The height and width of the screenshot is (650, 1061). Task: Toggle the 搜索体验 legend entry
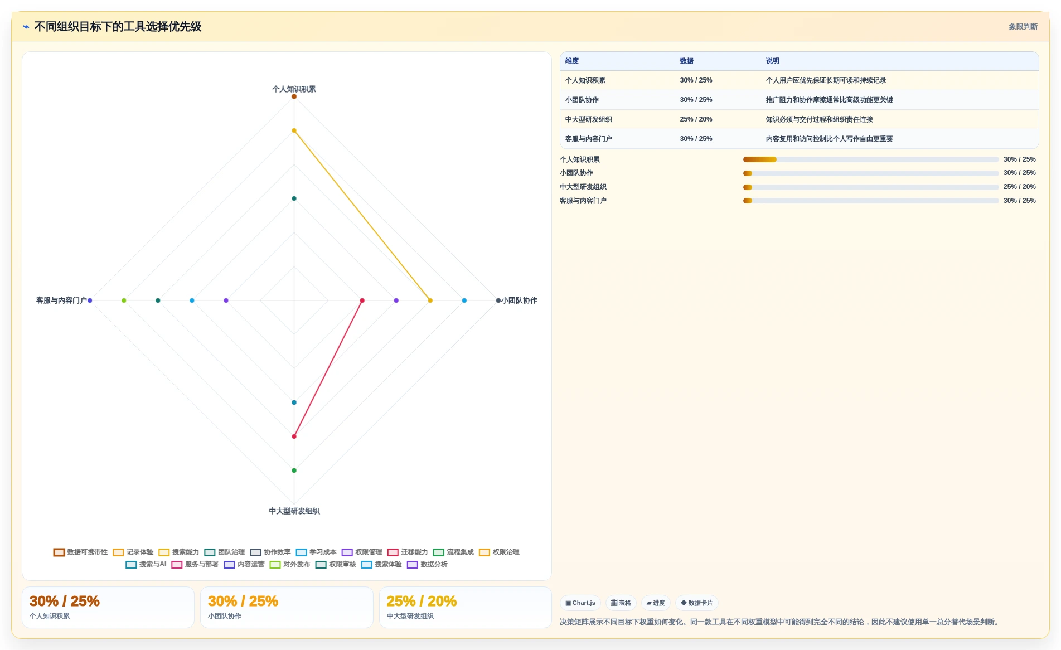click(381, 564)
